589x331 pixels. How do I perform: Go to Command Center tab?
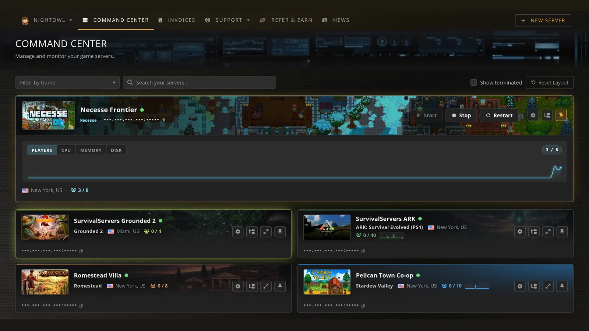point(116,20)
